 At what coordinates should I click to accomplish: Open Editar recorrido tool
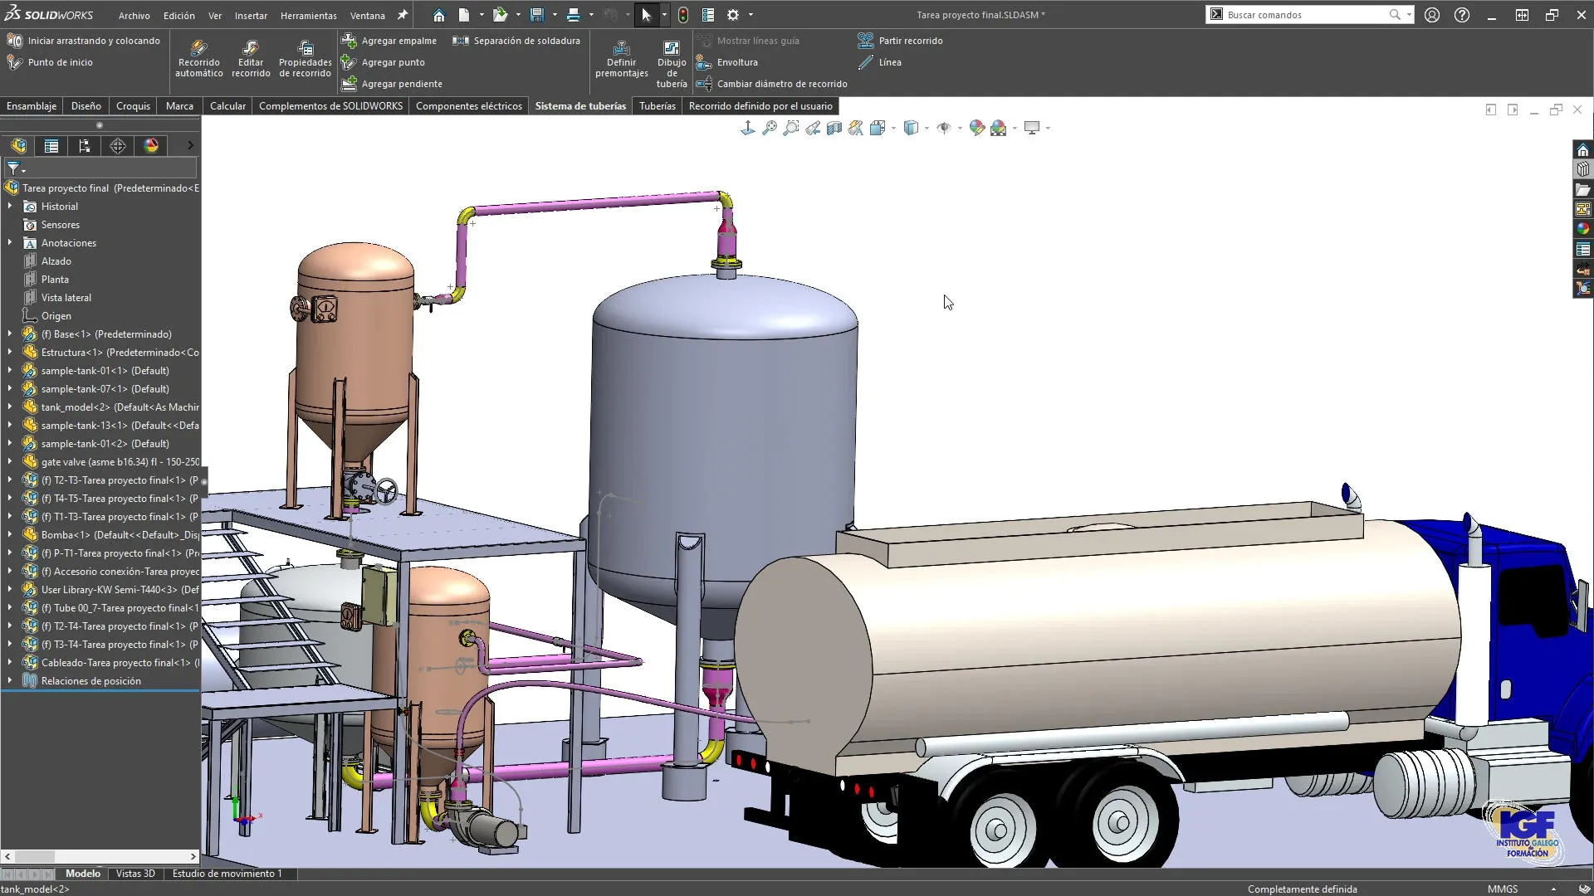251,59
